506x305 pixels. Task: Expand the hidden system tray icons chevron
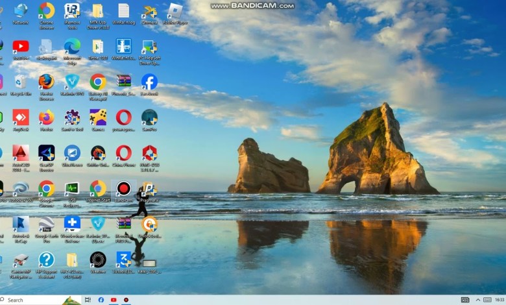[477, 300]
